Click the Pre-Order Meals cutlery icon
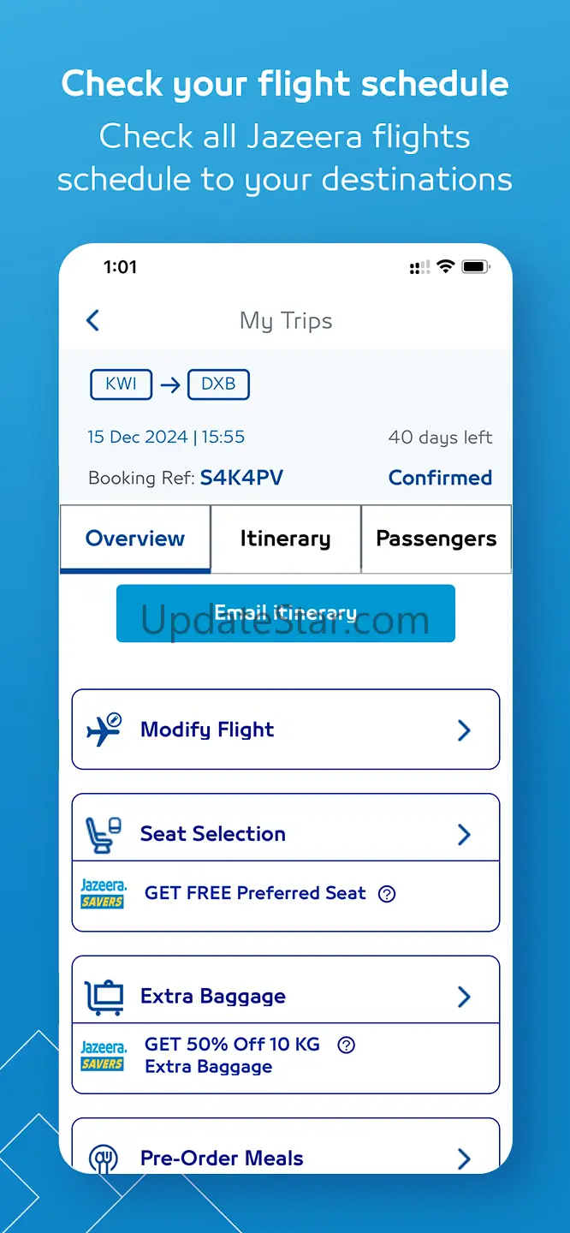This screenshot has width=570, height=1233. click(104, 1159)
